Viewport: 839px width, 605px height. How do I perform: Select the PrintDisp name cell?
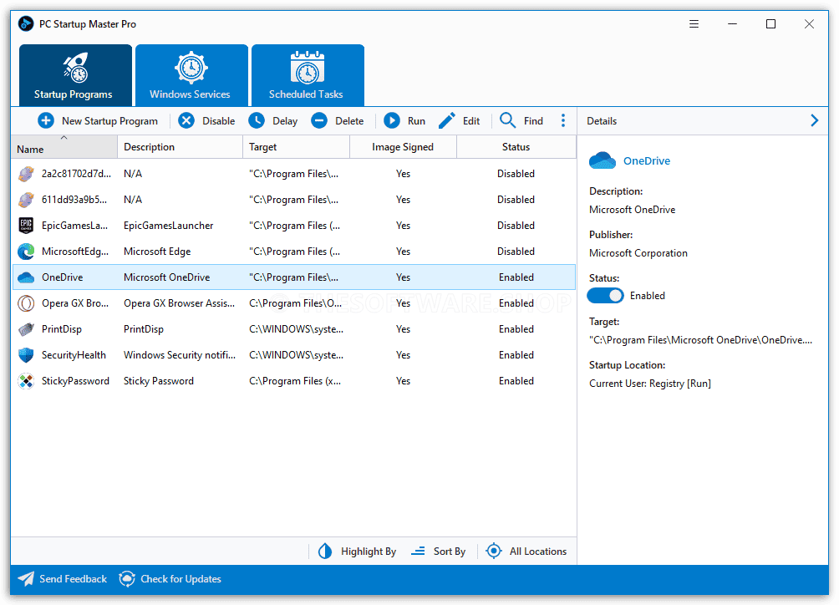pyautogui.click(x=62, y=329)
